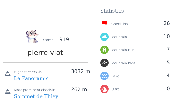Select the Mountain Hut label
181x107 pixels.
[123, 50]
